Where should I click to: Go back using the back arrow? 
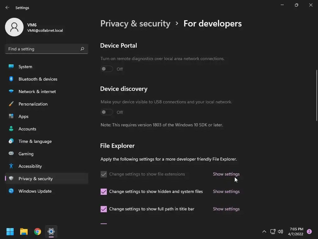tap(7, 7)
